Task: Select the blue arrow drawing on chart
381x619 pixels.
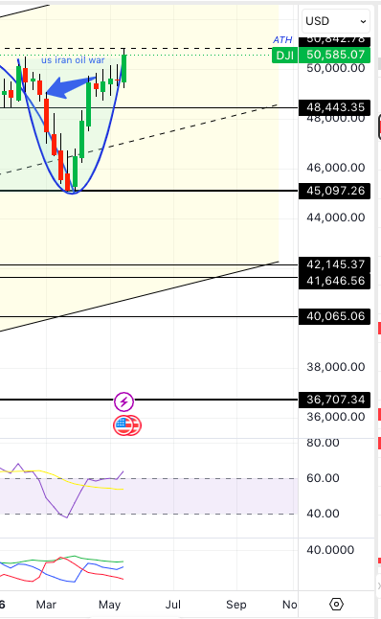Action: click(x=71, y=87)
